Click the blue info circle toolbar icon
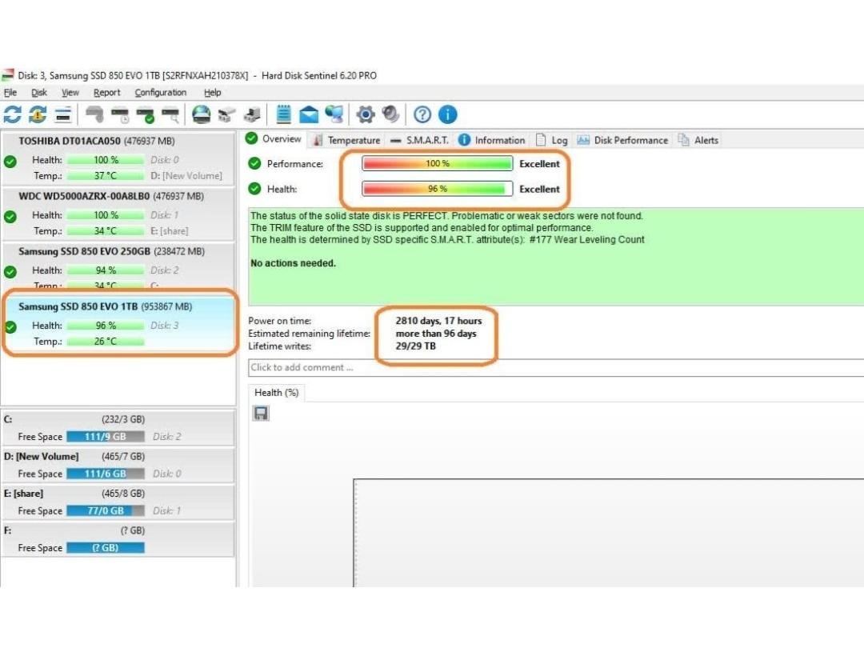The width and height of the screenshot is (864, 648). [x=447, y=114]
